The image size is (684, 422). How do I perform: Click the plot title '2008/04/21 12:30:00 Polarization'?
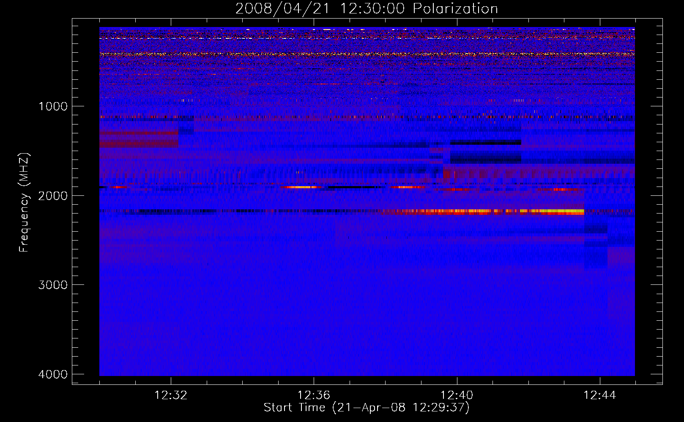(x=367, y=8)
